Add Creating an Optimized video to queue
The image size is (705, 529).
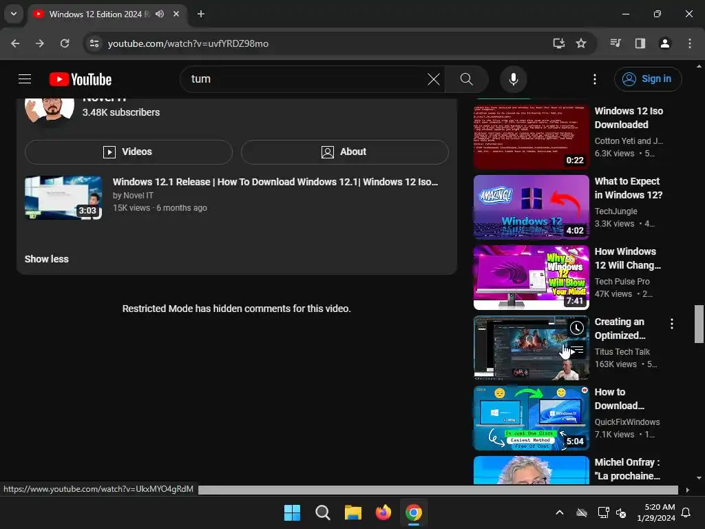(x=577, y=349)
